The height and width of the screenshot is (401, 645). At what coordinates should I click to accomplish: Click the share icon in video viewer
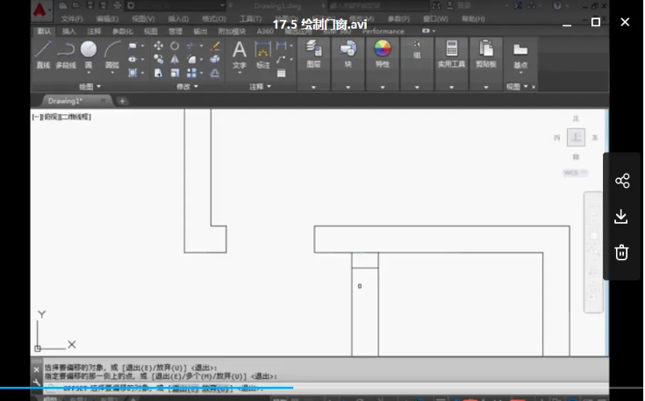coord(622,181)
